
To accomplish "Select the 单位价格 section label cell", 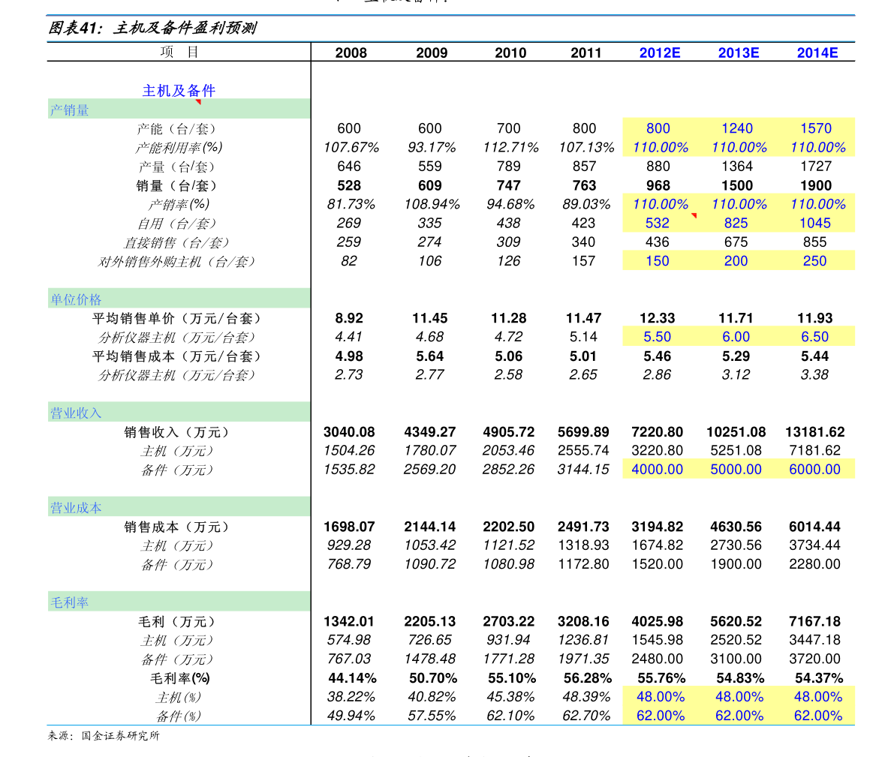I will pyautogui.click(x=179, y=299).
